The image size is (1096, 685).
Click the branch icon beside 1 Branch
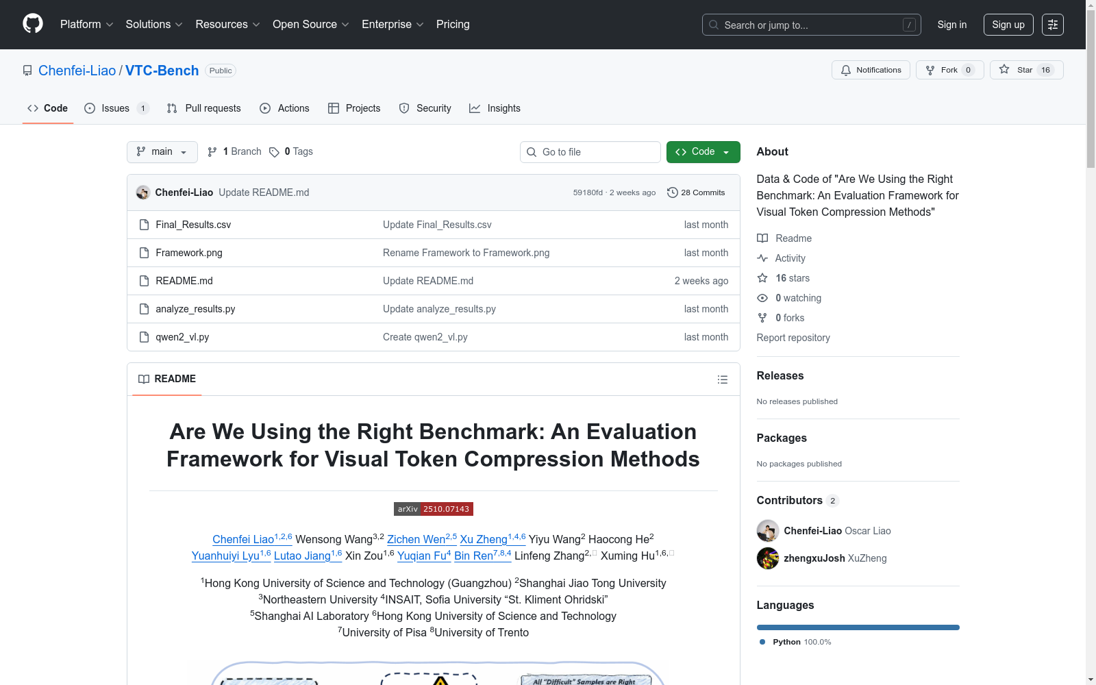[x=212, y=152]
